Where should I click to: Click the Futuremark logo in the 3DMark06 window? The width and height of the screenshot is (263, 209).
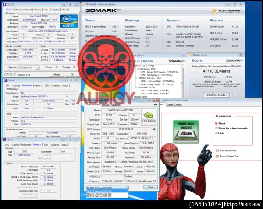pyautogui.click(x=226, y=11)
